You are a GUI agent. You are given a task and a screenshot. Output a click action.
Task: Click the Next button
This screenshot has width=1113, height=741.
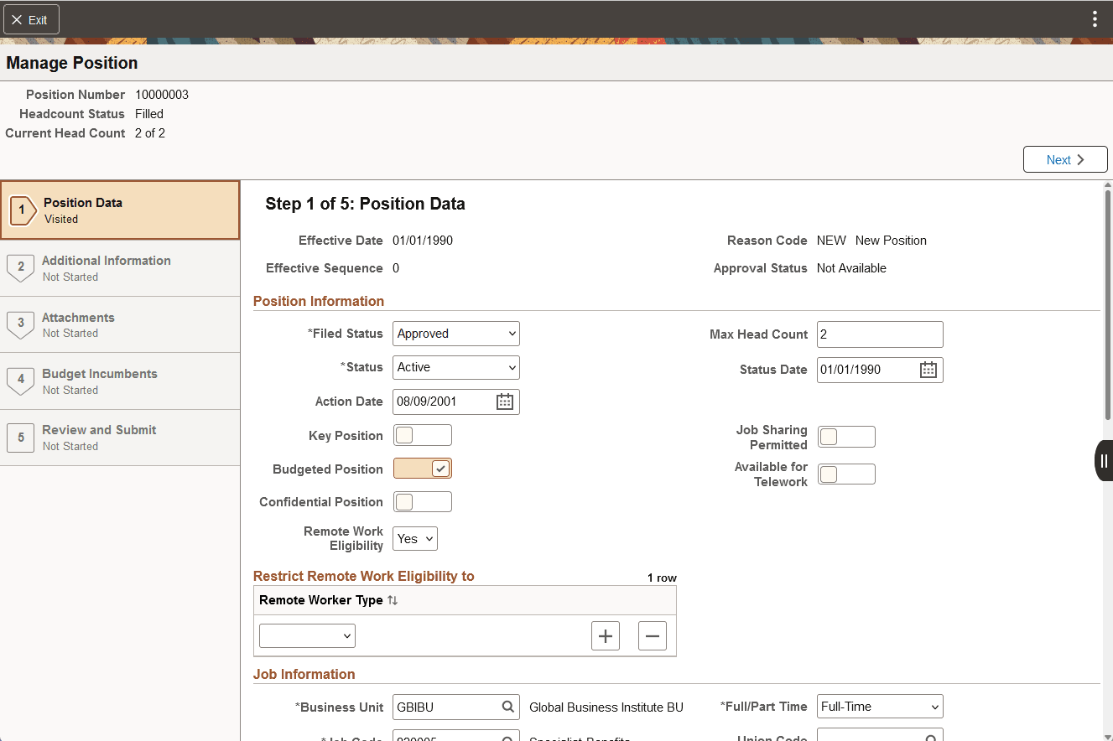[x=1064, y=159]
